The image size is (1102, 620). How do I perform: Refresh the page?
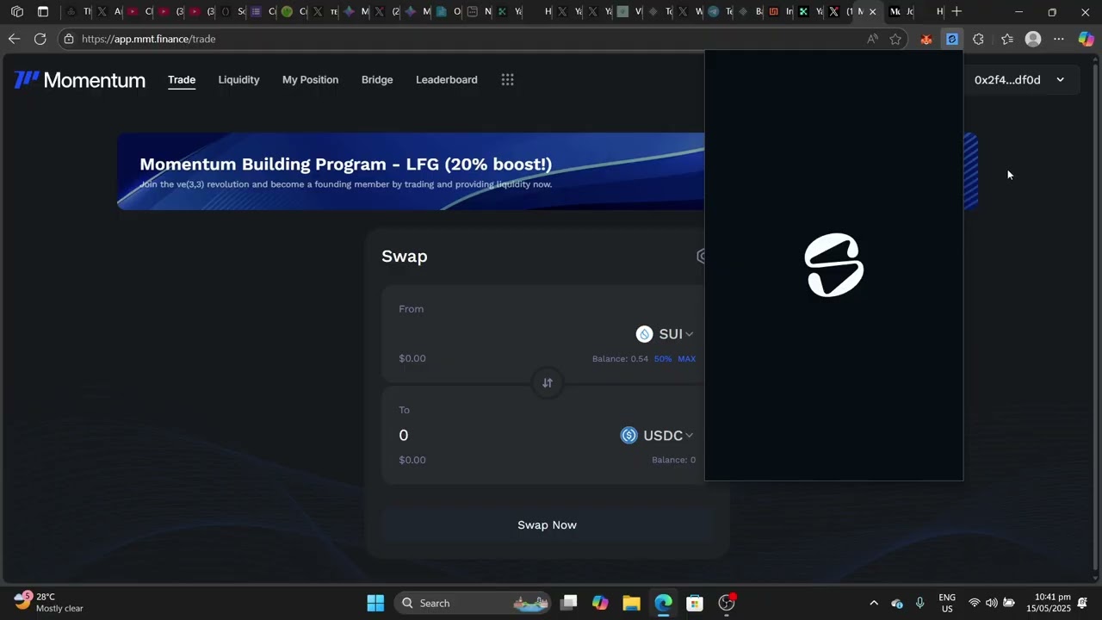(40, 39)
